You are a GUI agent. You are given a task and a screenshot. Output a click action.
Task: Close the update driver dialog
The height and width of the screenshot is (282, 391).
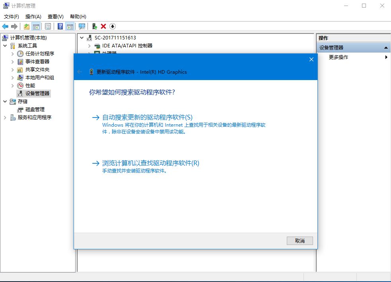click(x=311, y=59)
